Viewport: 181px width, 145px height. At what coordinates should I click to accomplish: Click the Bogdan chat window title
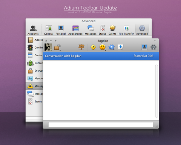103,41
